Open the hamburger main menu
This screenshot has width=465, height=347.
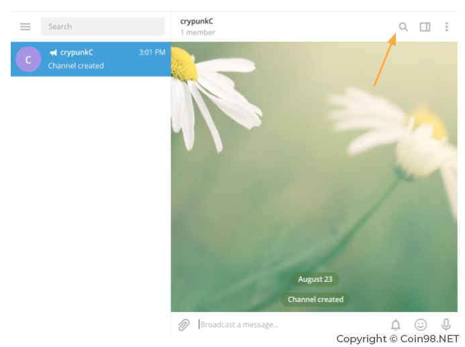[25, 27]
